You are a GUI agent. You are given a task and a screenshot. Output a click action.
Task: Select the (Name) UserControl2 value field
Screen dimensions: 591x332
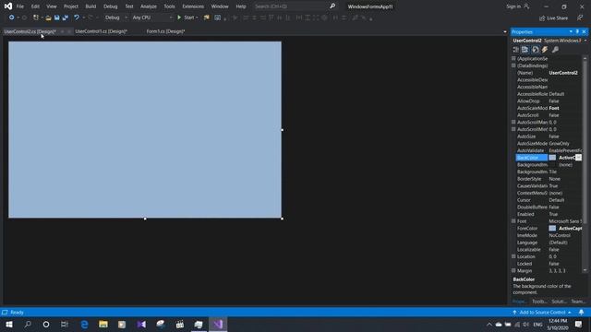click(x=564, y=73)
